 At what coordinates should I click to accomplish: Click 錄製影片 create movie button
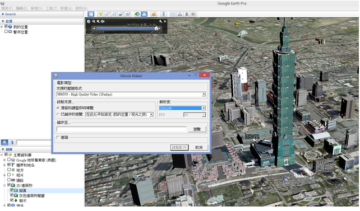tap(179, 148)
